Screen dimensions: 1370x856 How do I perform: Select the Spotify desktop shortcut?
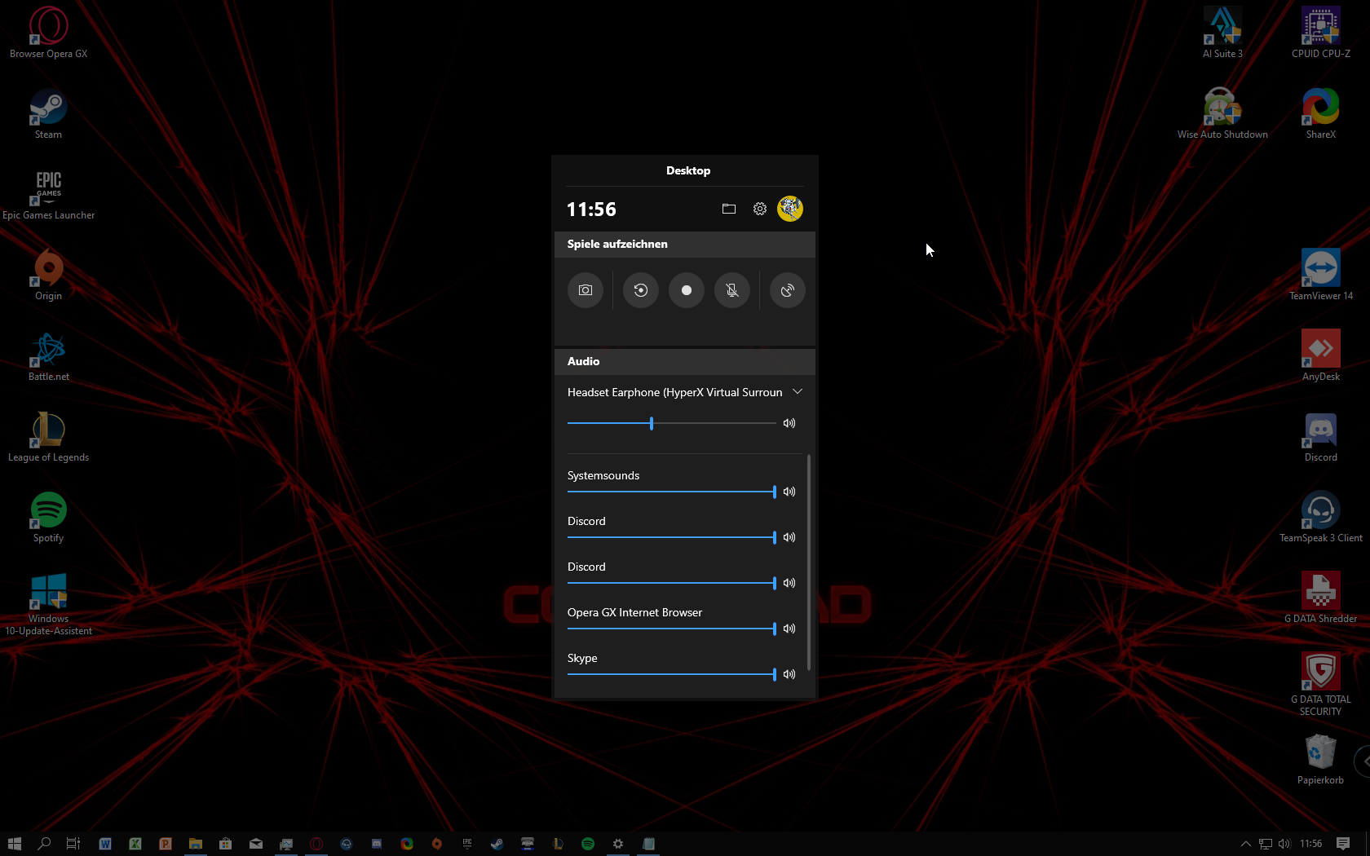[49, 517]
